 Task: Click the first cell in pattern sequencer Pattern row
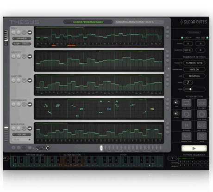coord(180,162)
